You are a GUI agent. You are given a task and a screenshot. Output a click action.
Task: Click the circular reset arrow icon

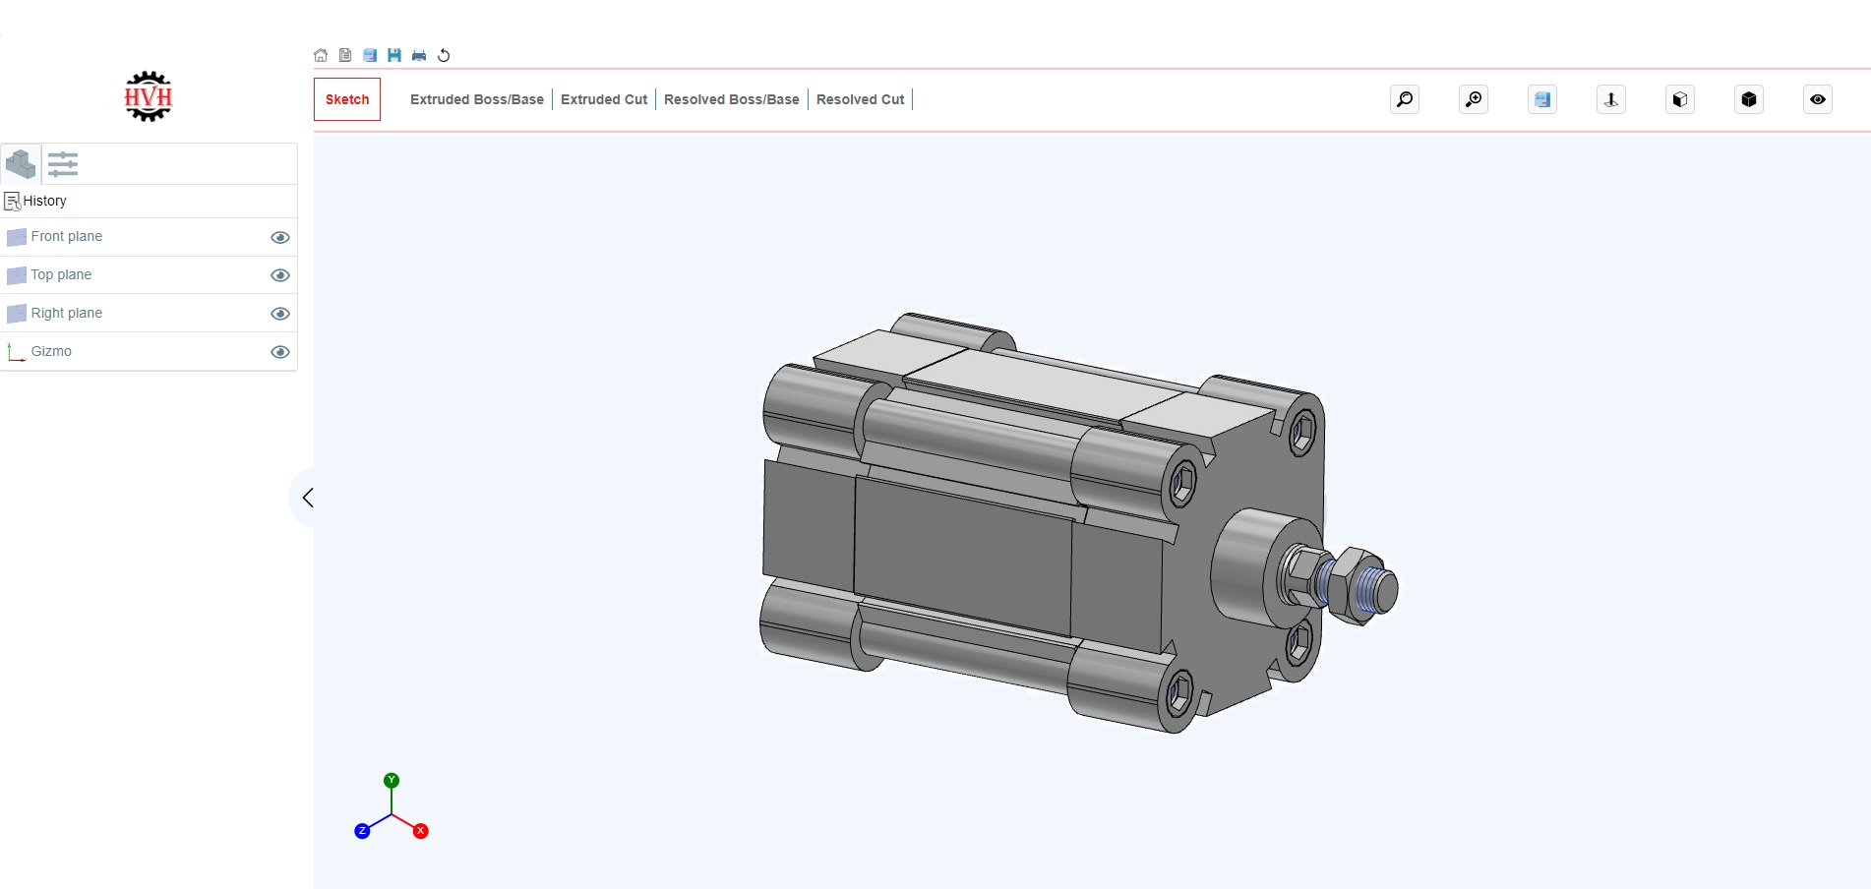tap(444, 55)
